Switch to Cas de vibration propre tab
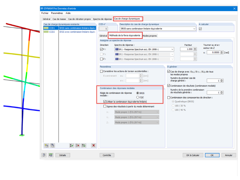240x180 pixels. point(79,19)
